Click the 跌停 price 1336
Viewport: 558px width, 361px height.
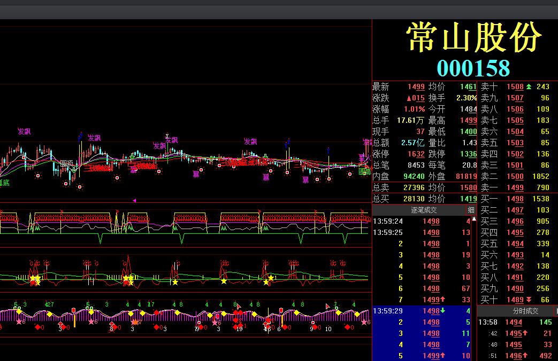(468, 154)
